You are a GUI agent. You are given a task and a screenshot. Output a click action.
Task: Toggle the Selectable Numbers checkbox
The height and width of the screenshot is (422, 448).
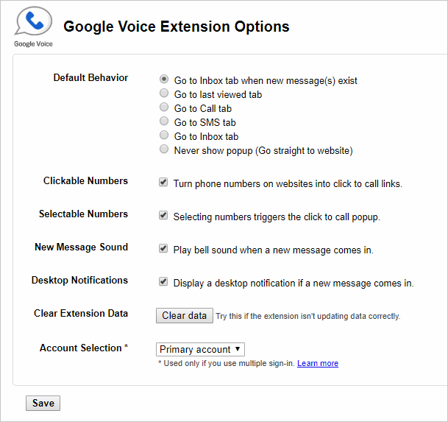point(163,216)
